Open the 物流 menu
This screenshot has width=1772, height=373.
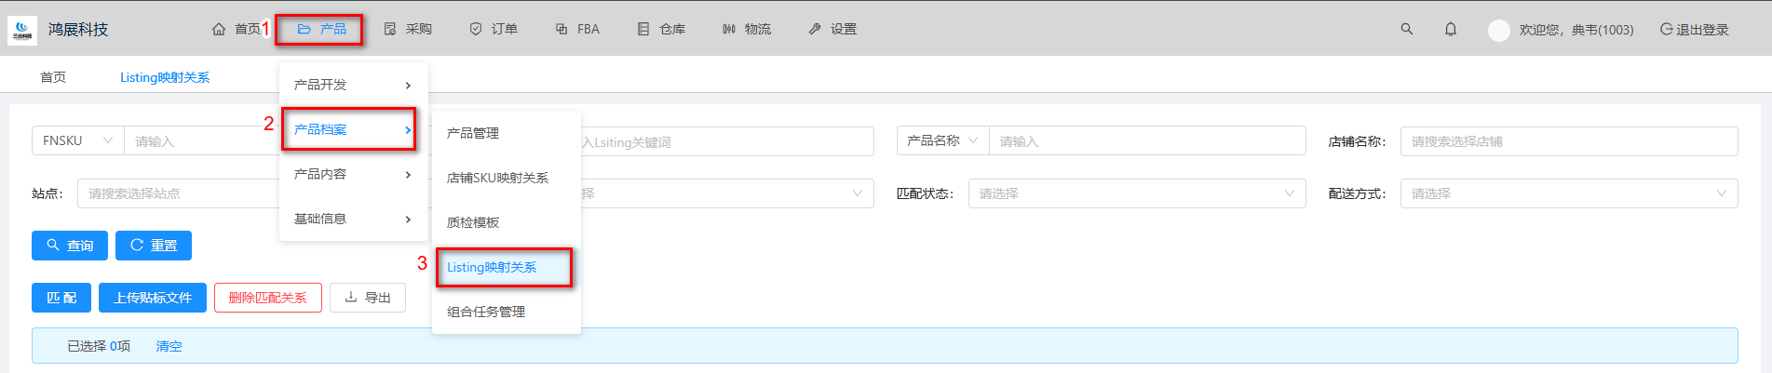point(747,30)
